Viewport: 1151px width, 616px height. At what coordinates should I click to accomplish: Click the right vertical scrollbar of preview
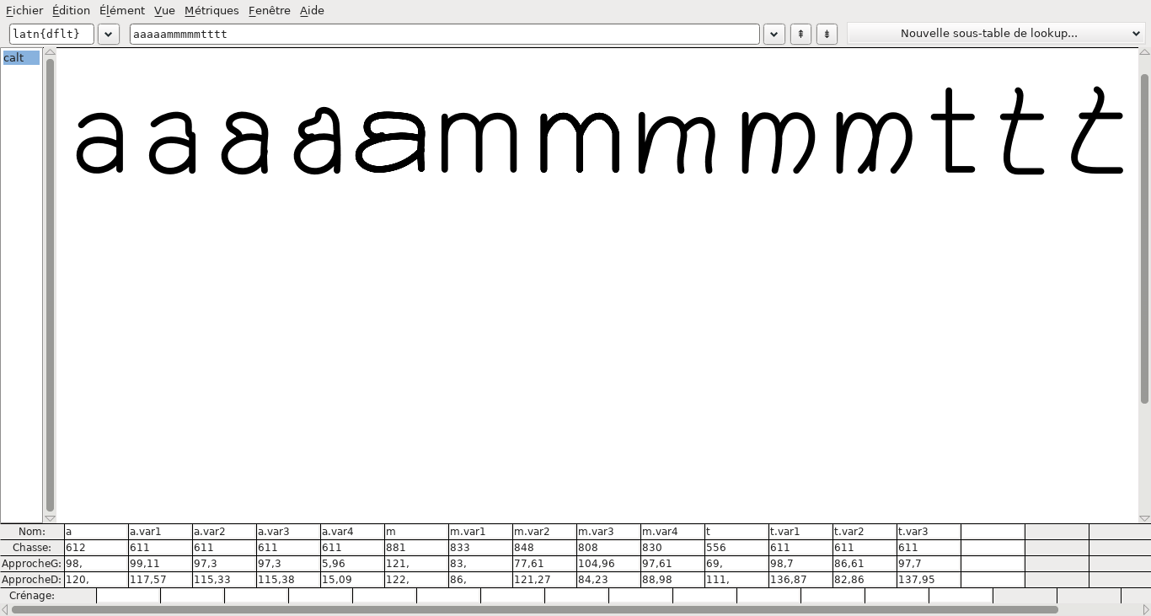(x=1144, y=287)
